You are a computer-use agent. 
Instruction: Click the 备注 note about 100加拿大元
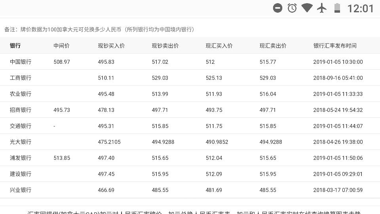point(99,30)
